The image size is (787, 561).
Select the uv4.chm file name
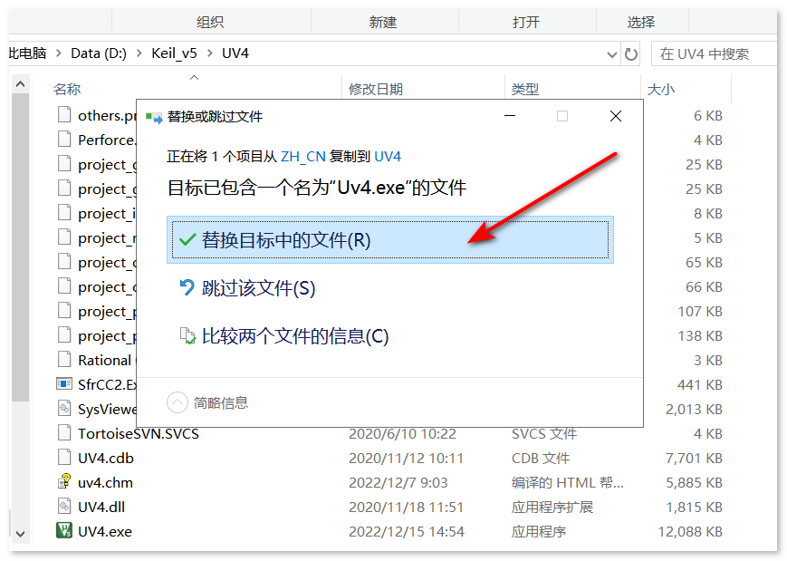coord(105,483)
